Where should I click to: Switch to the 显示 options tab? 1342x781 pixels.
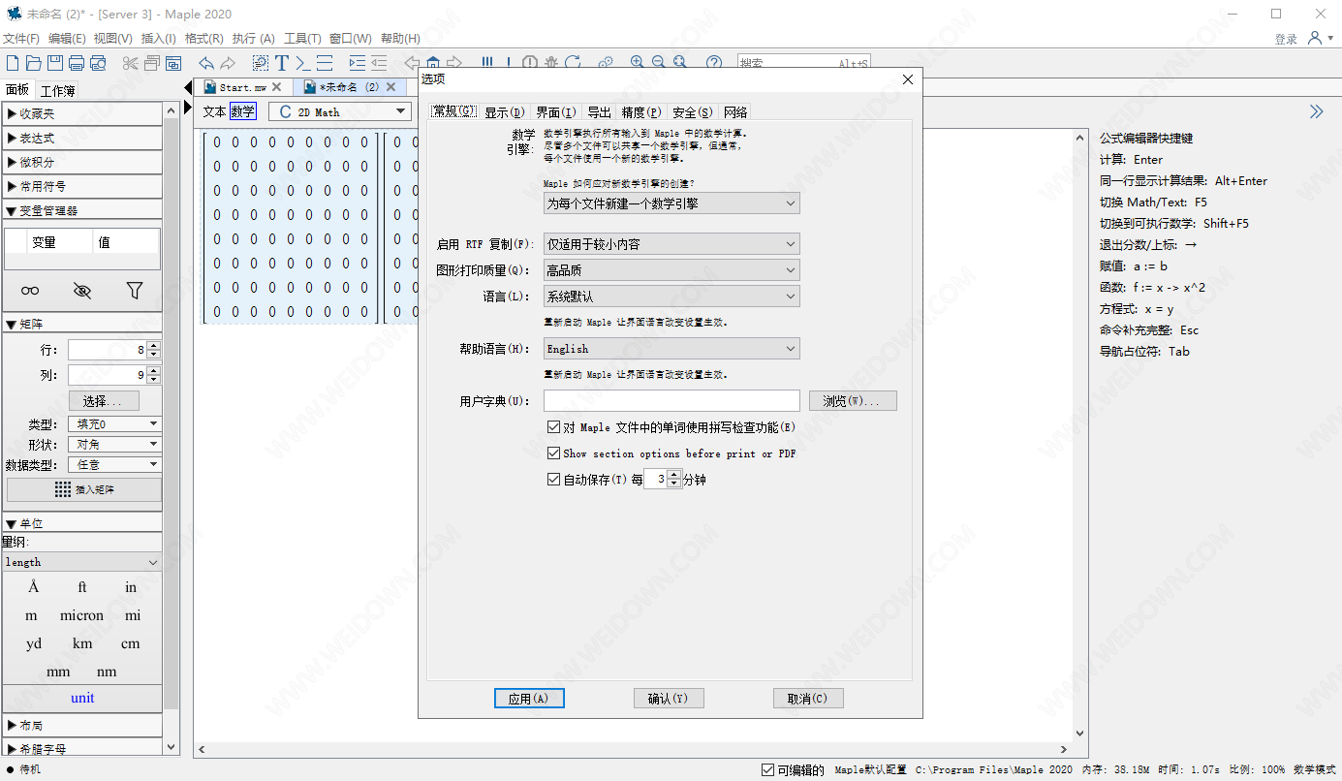click(505, 112)
